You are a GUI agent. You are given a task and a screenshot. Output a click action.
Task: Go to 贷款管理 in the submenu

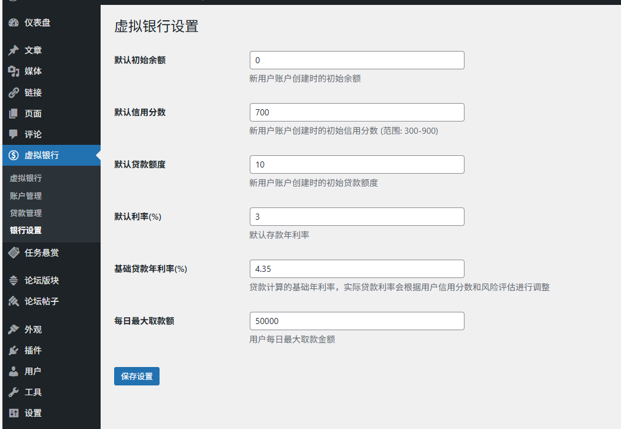click(x=26, y=213)
